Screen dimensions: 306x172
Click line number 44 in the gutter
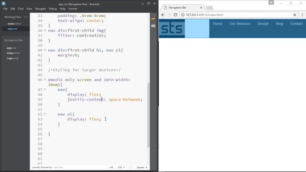coord(40,70)
